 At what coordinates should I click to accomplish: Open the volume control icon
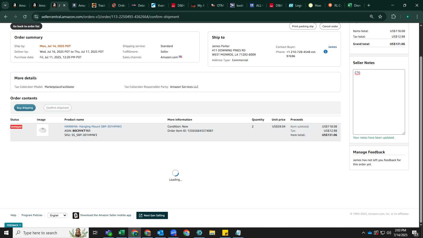point(389,233)
